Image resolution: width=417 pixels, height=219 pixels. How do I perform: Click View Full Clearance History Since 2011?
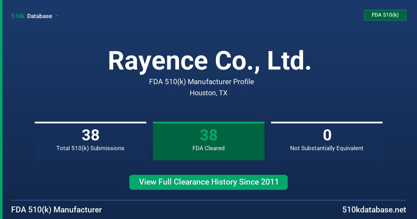tap(208, 182)
